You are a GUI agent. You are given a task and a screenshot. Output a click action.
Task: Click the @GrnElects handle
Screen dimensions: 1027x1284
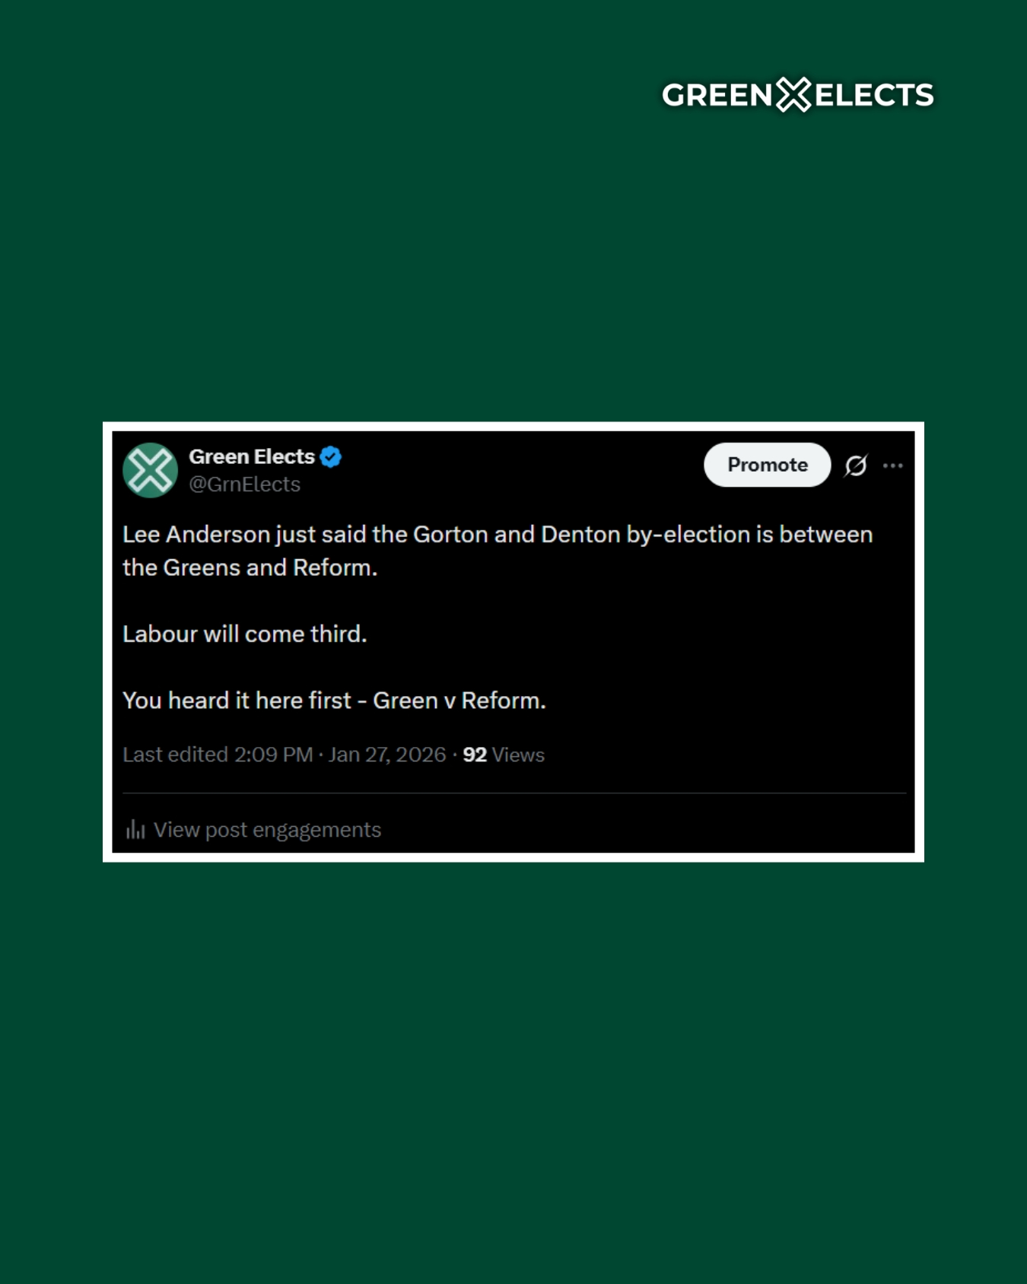click(x=244, y=485)
